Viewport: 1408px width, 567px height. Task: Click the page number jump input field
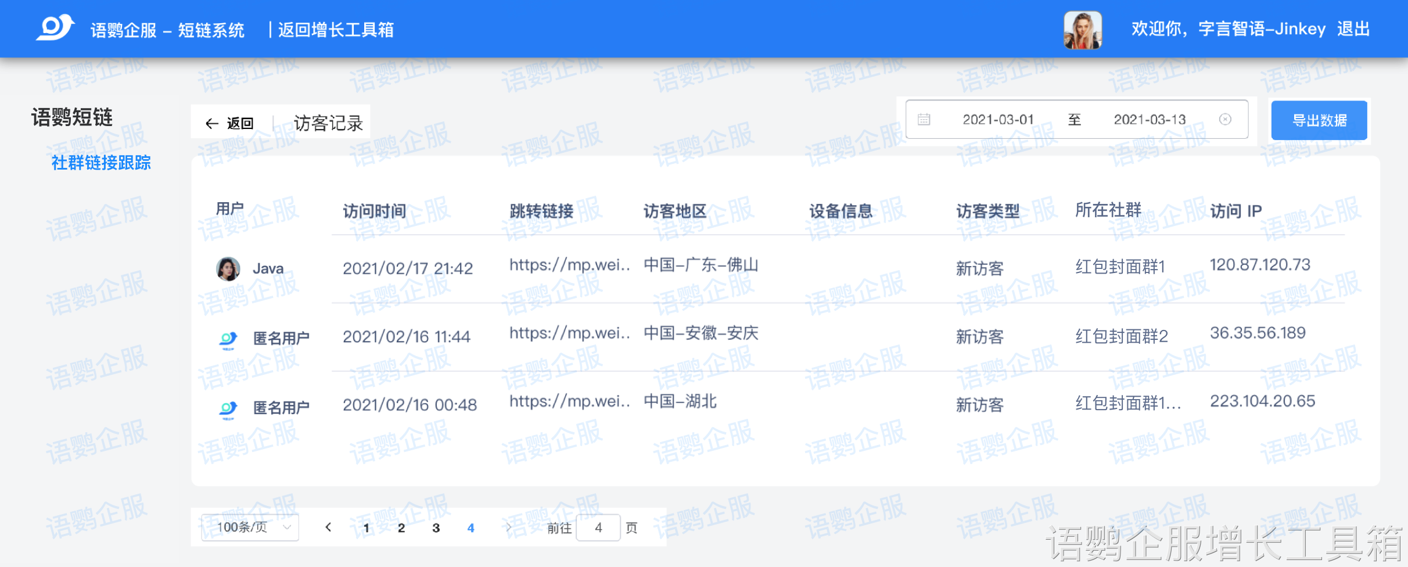[598, 527]
